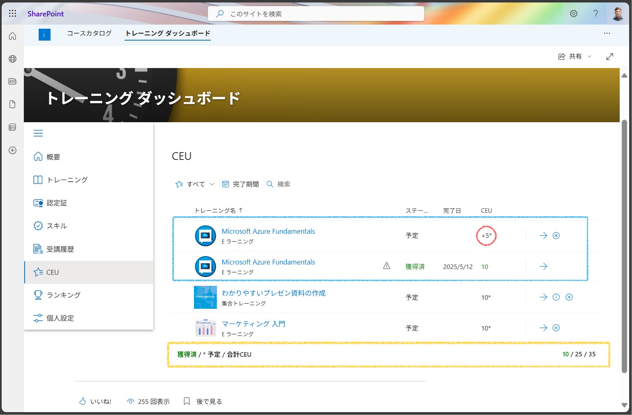Click the marketing course thumbnail

205,328
